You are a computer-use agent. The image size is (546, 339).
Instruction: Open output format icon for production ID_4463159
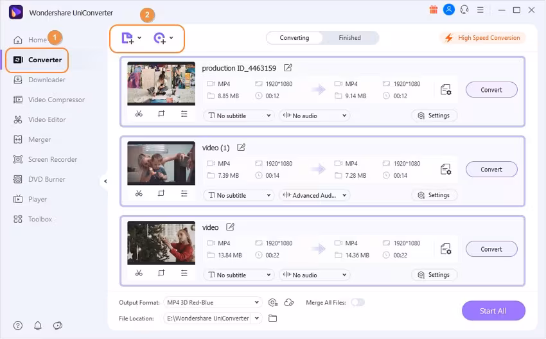[x=446, y=90]
